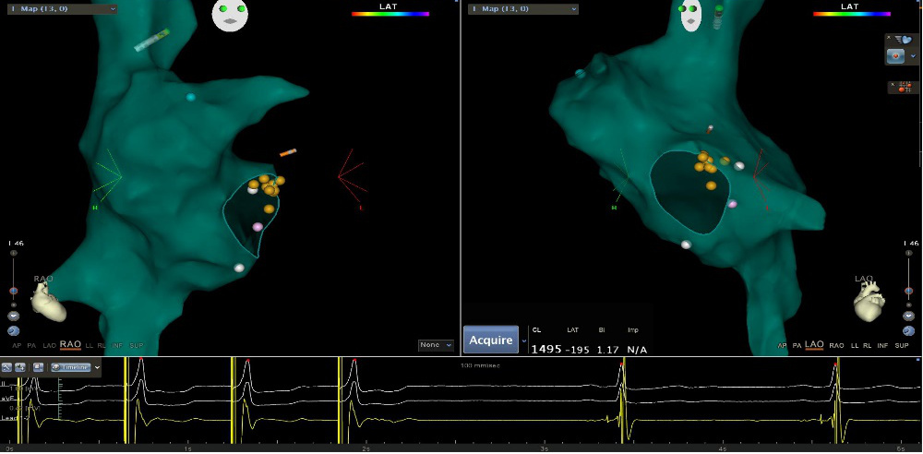Viewport: 923px width, 454px height.
Task: Click the RAO heart orientation model
Action: click(48, 302)
